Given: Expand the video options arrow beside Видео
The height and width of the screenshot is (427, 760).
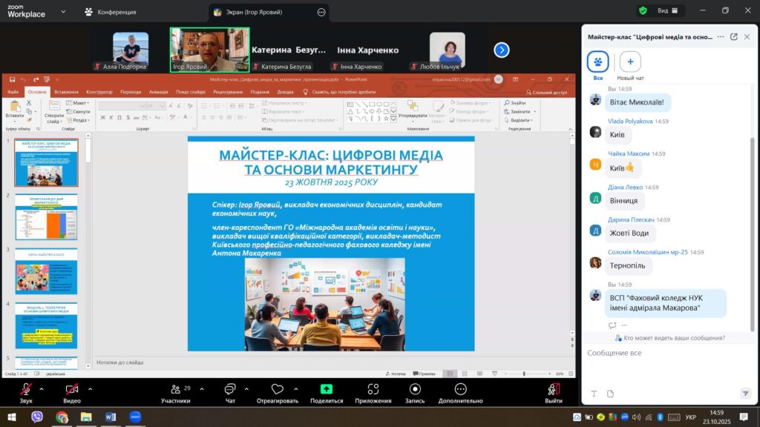Looking at the screenshot, I should pos(91,388).
